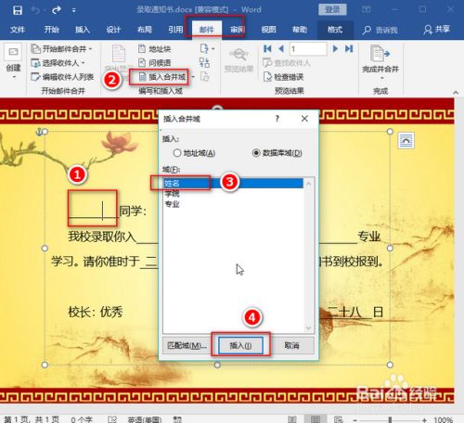The width and height of the screenshot is (464, 423).
Task: Open the 文件 tab
Action: pos(18,30)
